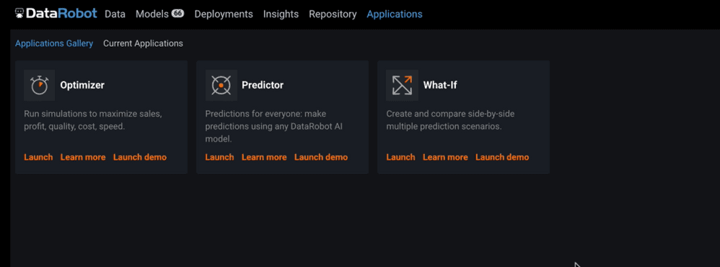Click the 'Run simulations to maximize sales' description
This screenshot has height=267, width=720.
[x=93, y=120]
